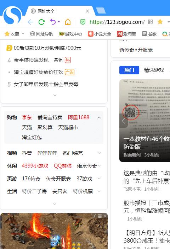Image resolution: width=170 pixels, height=249 pixels.
Task: Close the game advertisement banner
Action: 105,216
